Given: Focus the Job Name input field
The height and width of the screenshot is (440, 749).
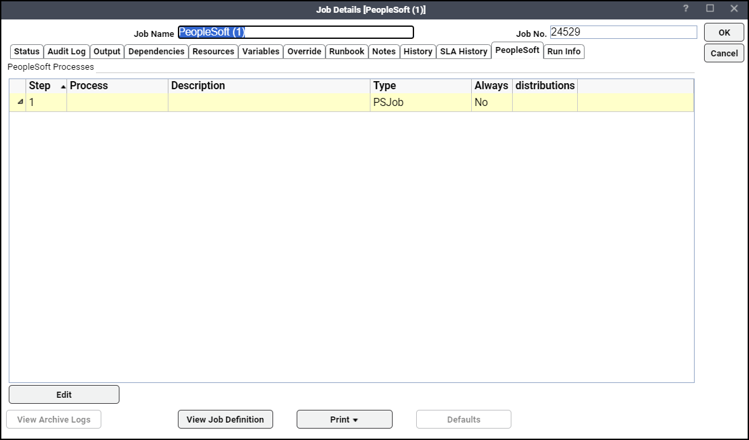Looking at the screenshot, I should tap(296, 32).
